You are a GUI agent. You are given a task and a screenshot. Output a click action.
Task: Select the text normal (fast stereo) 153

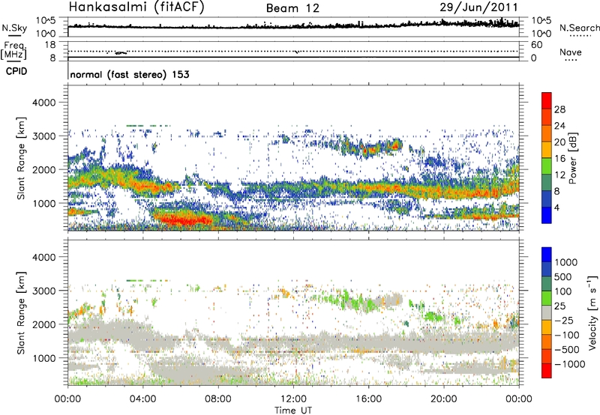130,74
